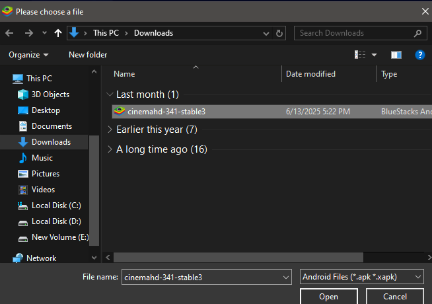The image size is (432, 304).
Task: Go up one folder level
Action: click(x=58, y=33)
